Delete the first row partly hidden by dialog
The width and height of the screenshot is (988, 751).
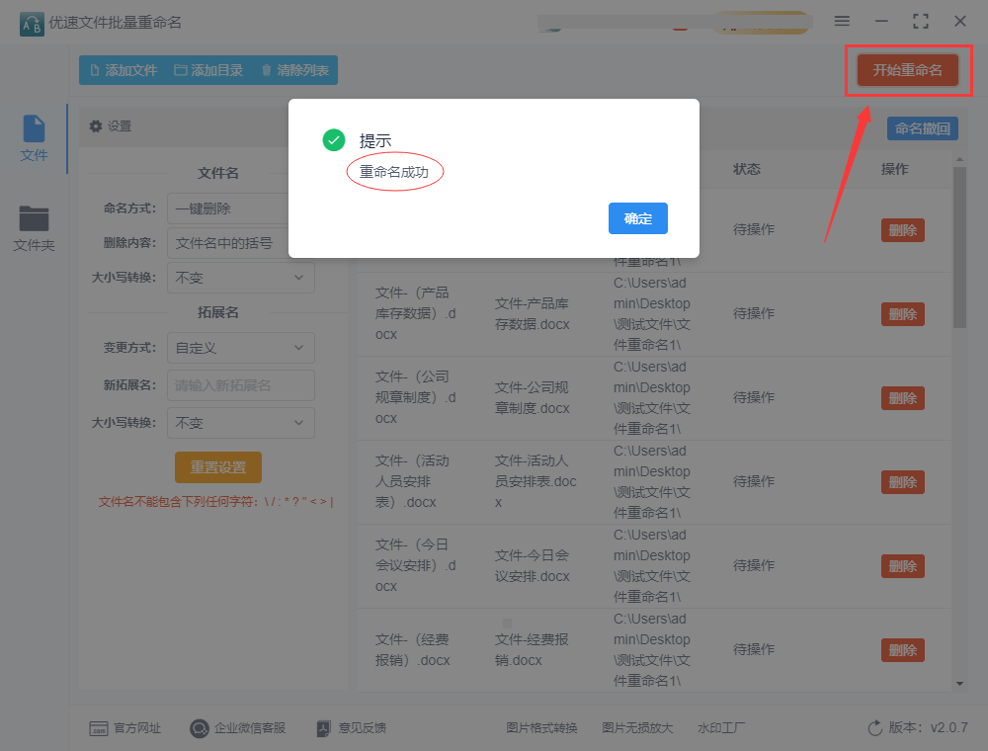click(902, 230)
